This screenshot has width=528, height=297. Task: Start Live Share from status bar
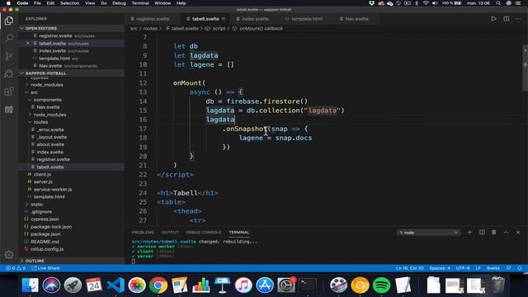(x=45, y=268)
